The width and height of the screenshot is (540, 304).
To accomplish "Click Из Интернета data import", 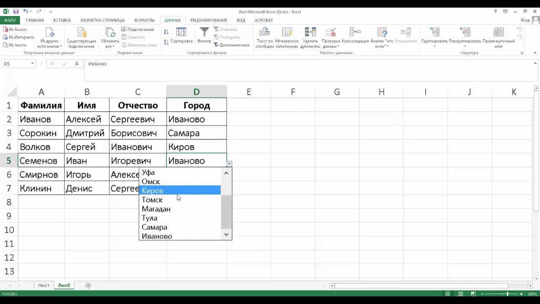I will pyautogui.click(x=18, y=37).
